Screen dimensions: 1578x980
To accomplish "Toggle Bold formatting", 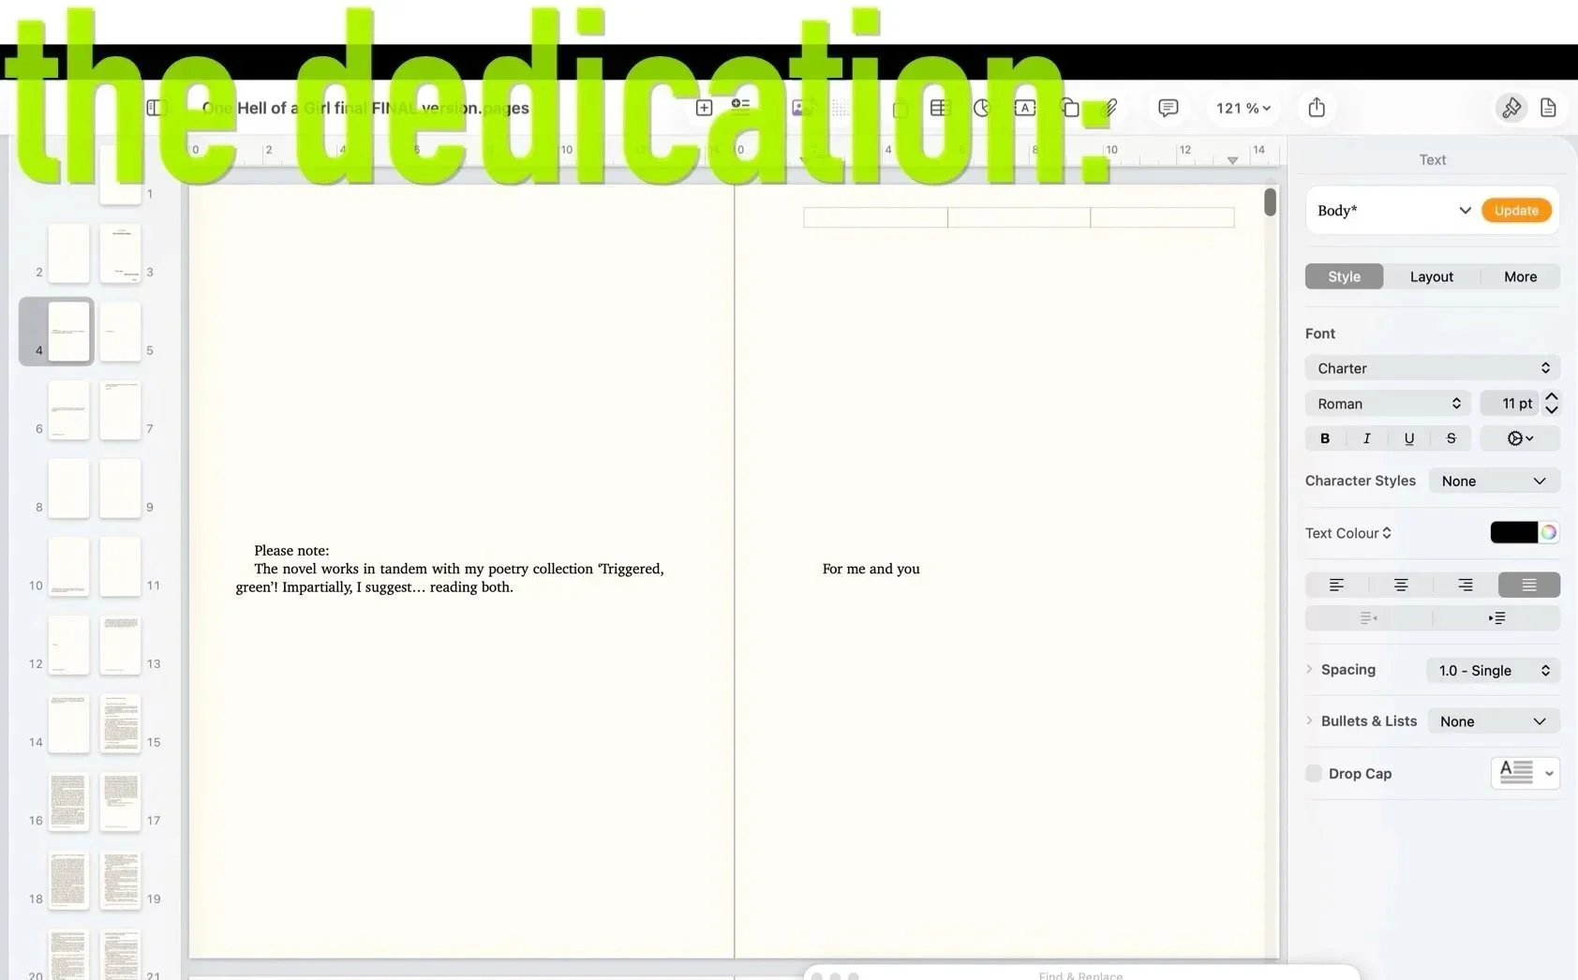I will [x=1325, y=438].
